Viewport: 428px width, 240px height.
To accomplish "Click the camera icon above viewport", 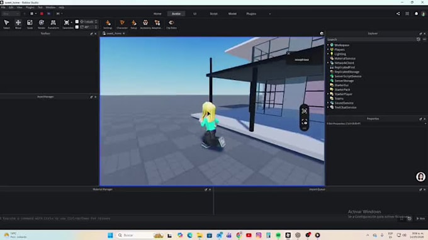I will pos(322,33).
